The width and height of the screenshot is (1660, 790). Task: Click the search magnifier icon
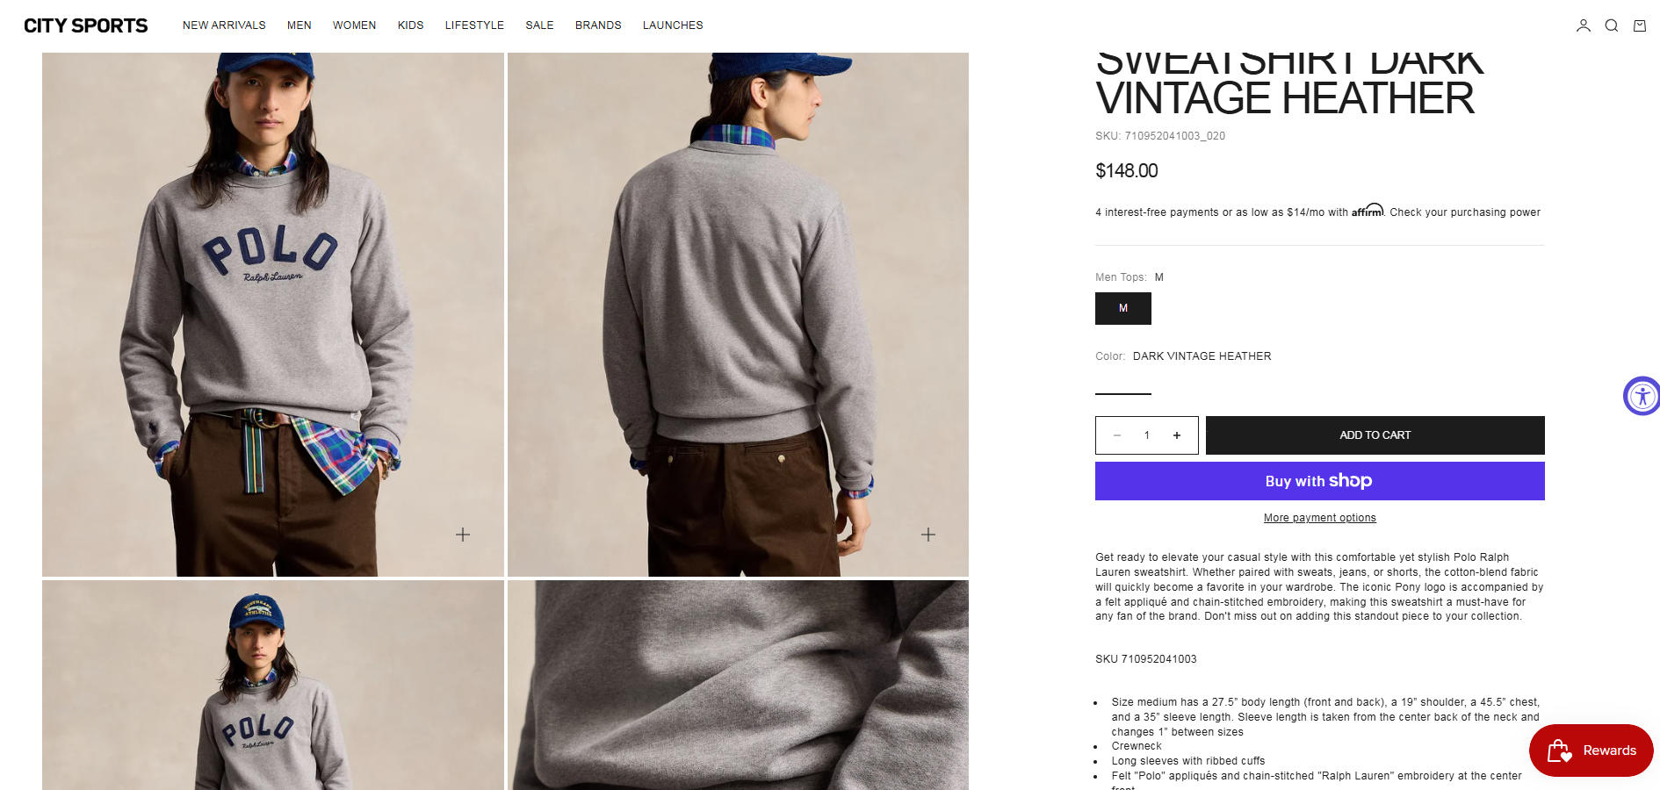click(1611, 25)
